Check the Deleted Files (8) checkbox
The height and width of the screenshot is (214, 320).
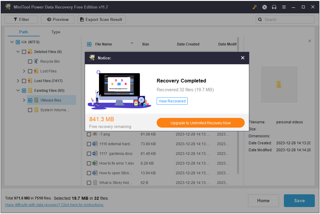[24, 52]
